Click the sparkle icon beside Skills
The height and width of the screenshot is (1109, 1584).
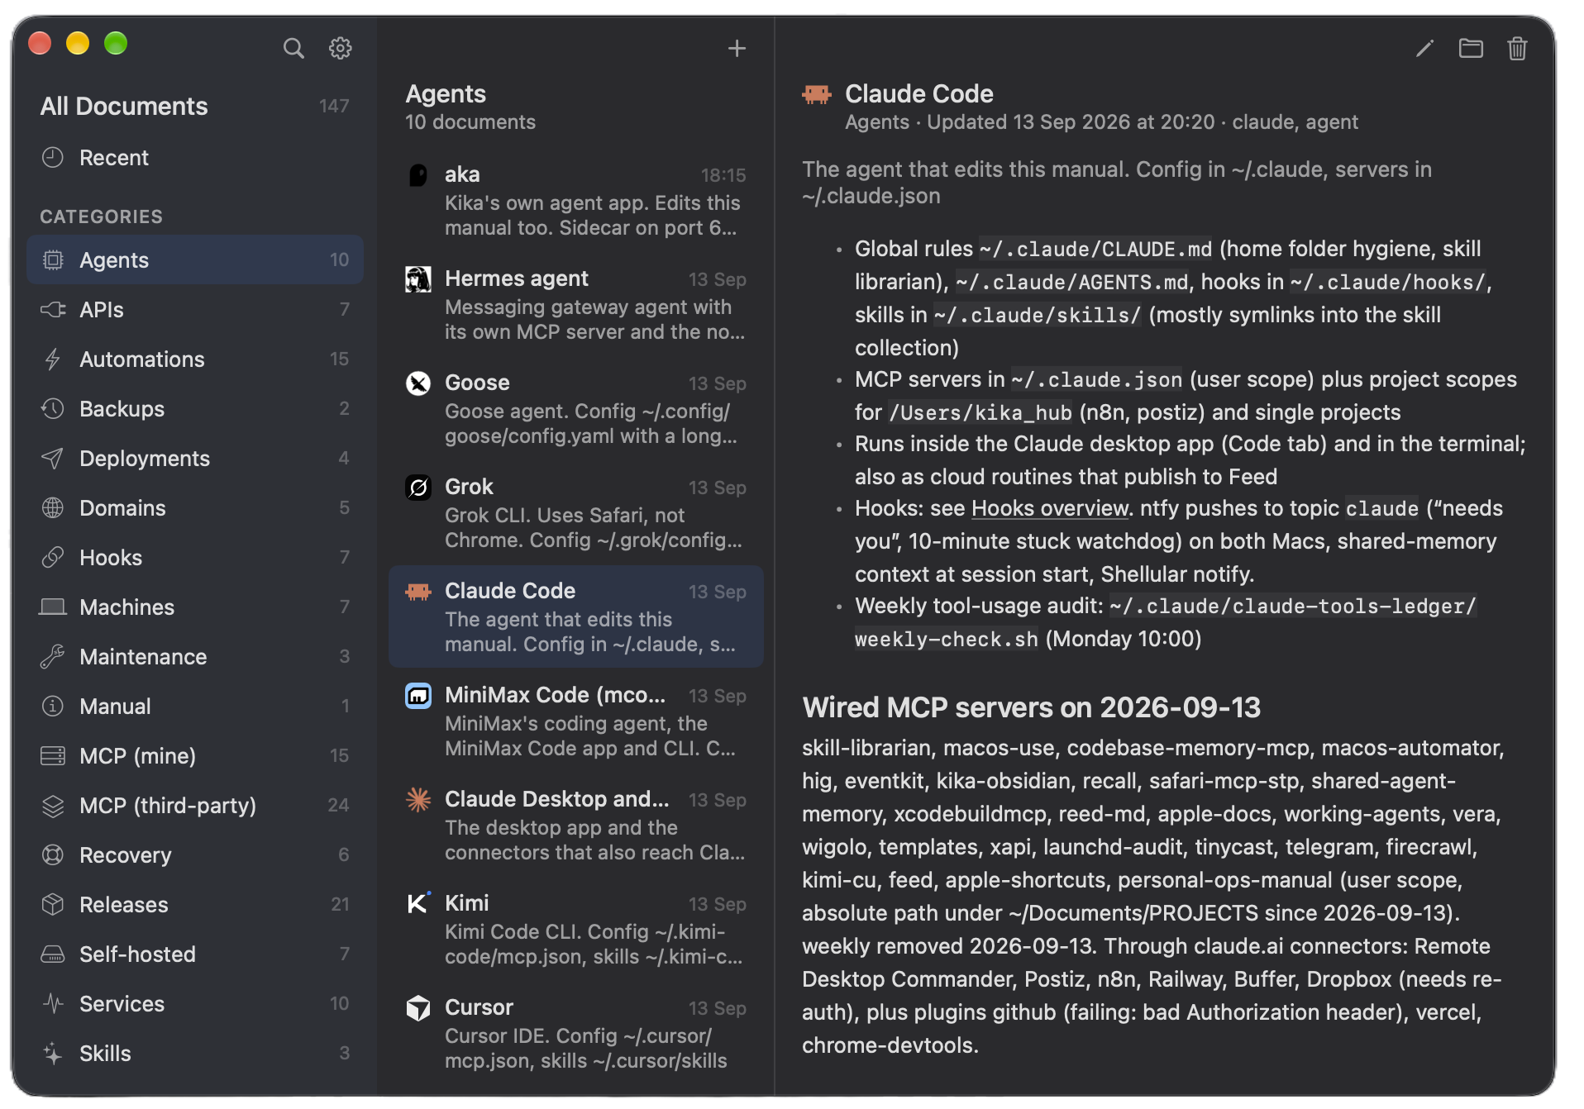(x=53, y=1054)
